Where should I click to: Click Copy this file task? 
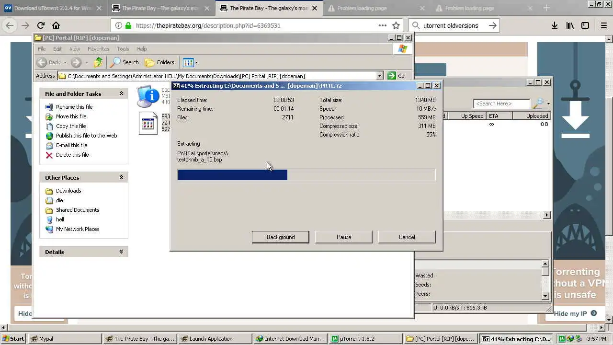click(x=71, y=126)
